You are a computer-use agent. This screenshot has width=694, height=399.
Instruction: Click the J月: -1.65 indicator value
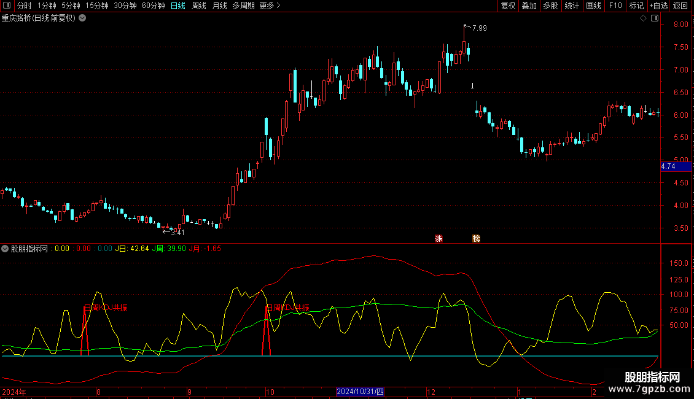point(205,249)
